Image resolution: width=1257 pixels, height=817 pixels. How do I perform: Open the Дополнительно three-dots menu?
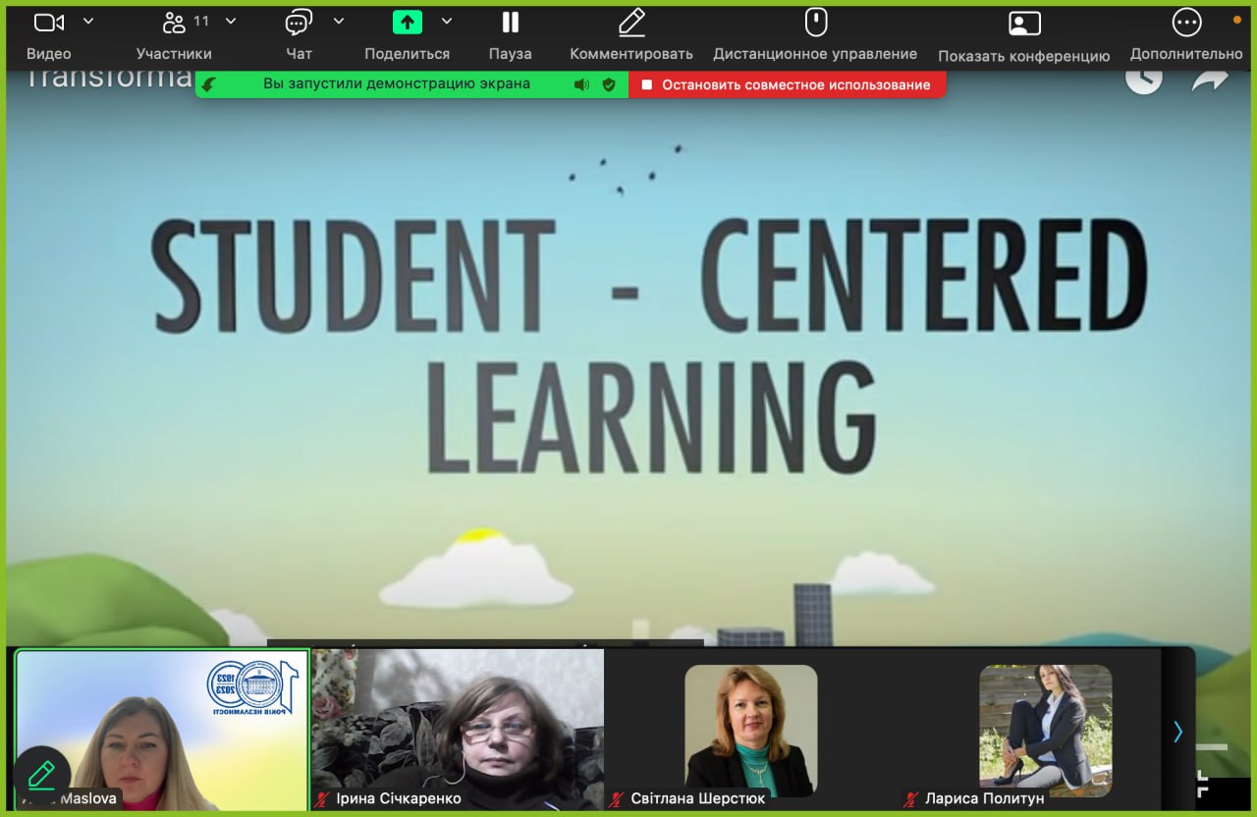click(x=1186, y=23)
